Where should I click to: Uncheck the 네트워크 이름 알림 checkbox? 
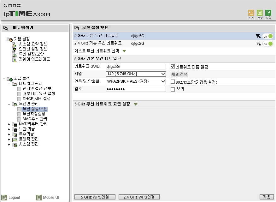(173, 67)
